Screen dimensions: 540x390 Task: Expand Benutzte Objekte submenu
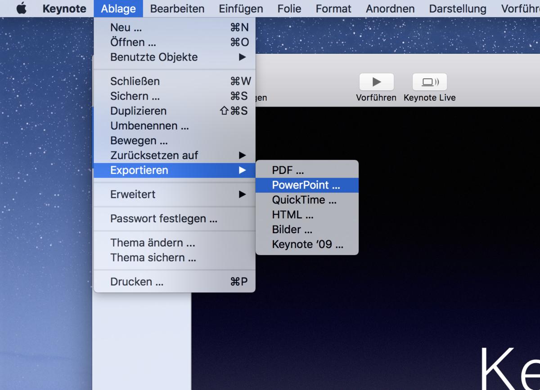pyautogui.click(x=175, y=57)
